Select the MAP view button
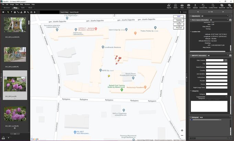This screenshot has height=141, width=234. tap(179, 16)
